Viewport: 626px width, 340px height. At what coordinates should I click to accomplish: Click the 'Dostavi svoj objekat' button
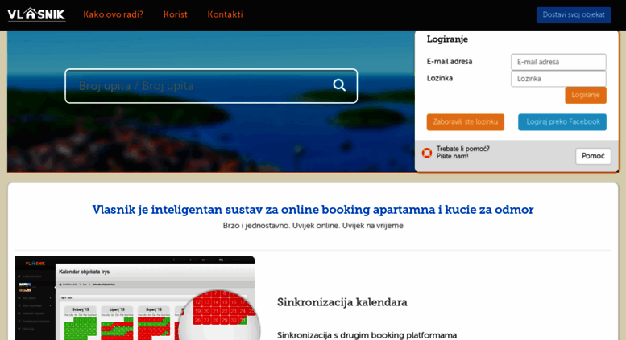[574, 15]
